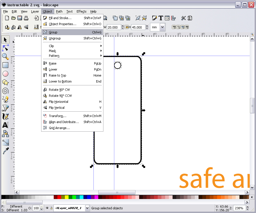Viewport: 256px width, 213px height.
Task: Toggle second transform affect button
Action: (178, 27)
